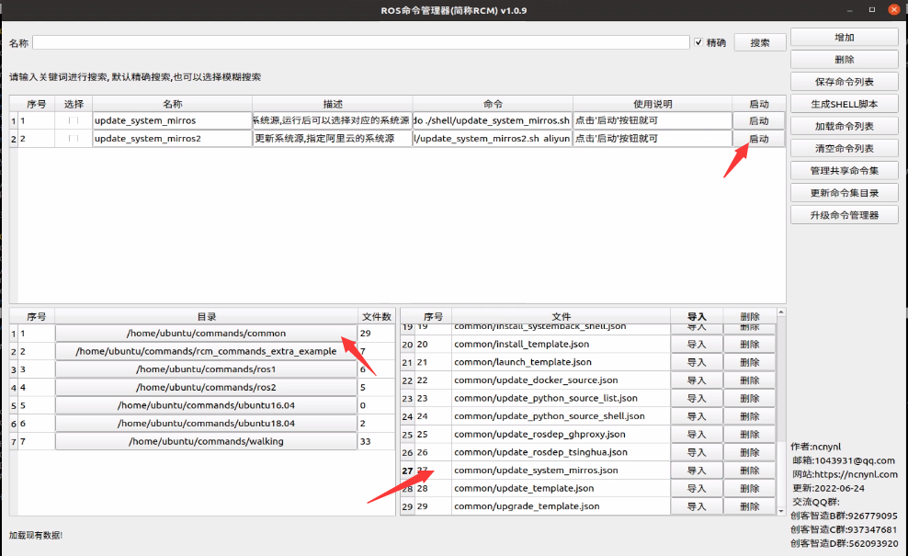Viewport: 908px width, 556px height.
Task: Import common/update_rosdep_tsinghua.json
Action: pos(697,452)
